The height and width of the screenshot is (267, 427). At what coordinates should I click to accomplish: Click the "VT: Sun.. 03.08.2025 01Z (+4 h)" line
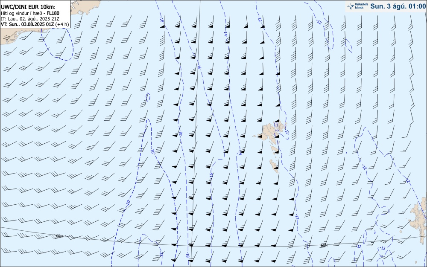(35, 24)
